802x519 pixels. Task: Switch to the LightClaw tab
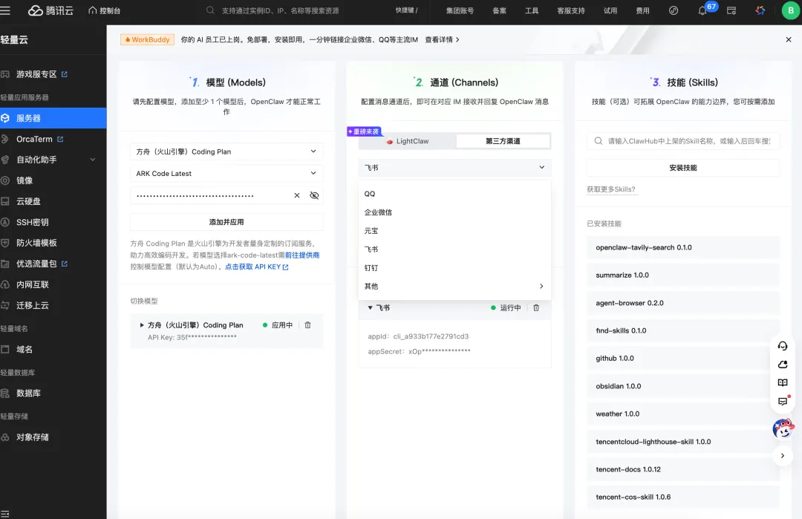point(407,141)
